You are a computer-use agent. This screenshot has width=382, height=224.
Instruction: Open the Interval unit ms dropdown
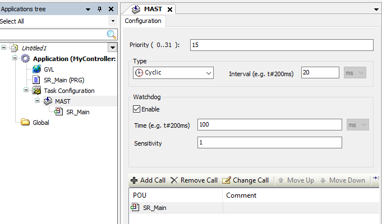362,73
